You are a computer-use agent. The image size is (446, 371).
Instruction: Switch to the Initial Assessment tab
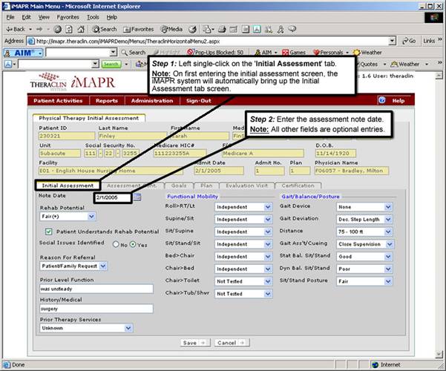(x=68, y=185)
